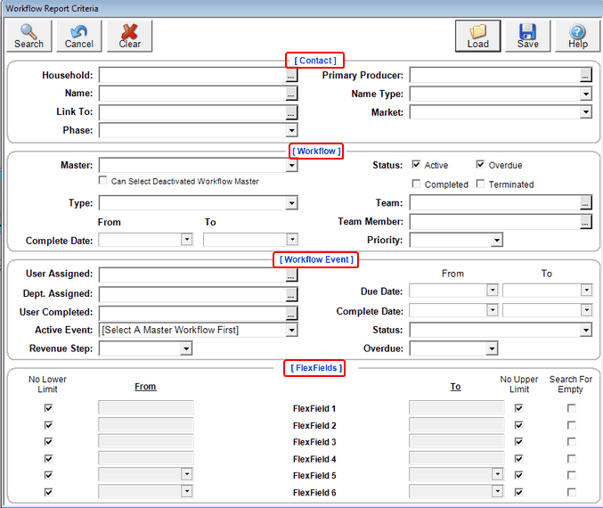Check Search For Empty for FlexField 2
603x508 pixels.
pos(572,425)
